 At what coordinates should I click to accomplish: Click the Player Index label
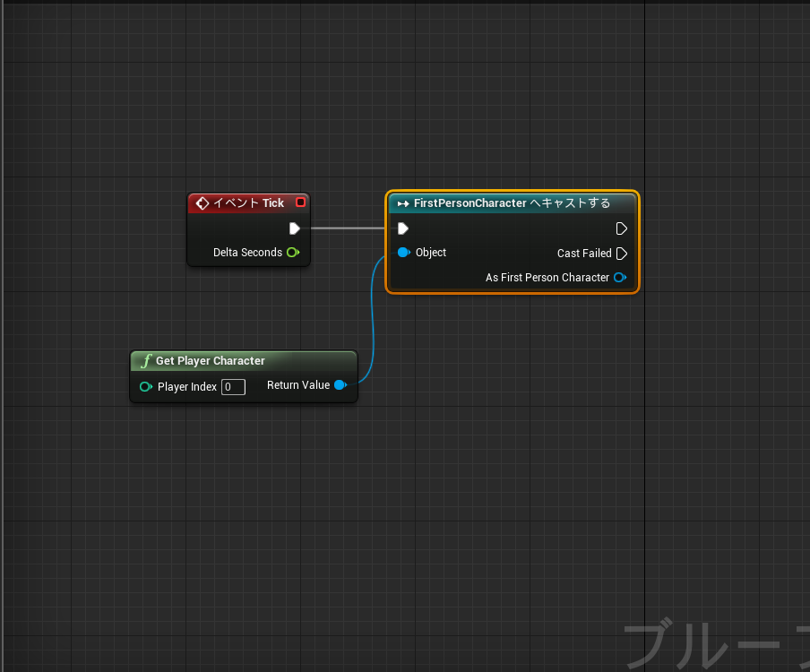187,387
